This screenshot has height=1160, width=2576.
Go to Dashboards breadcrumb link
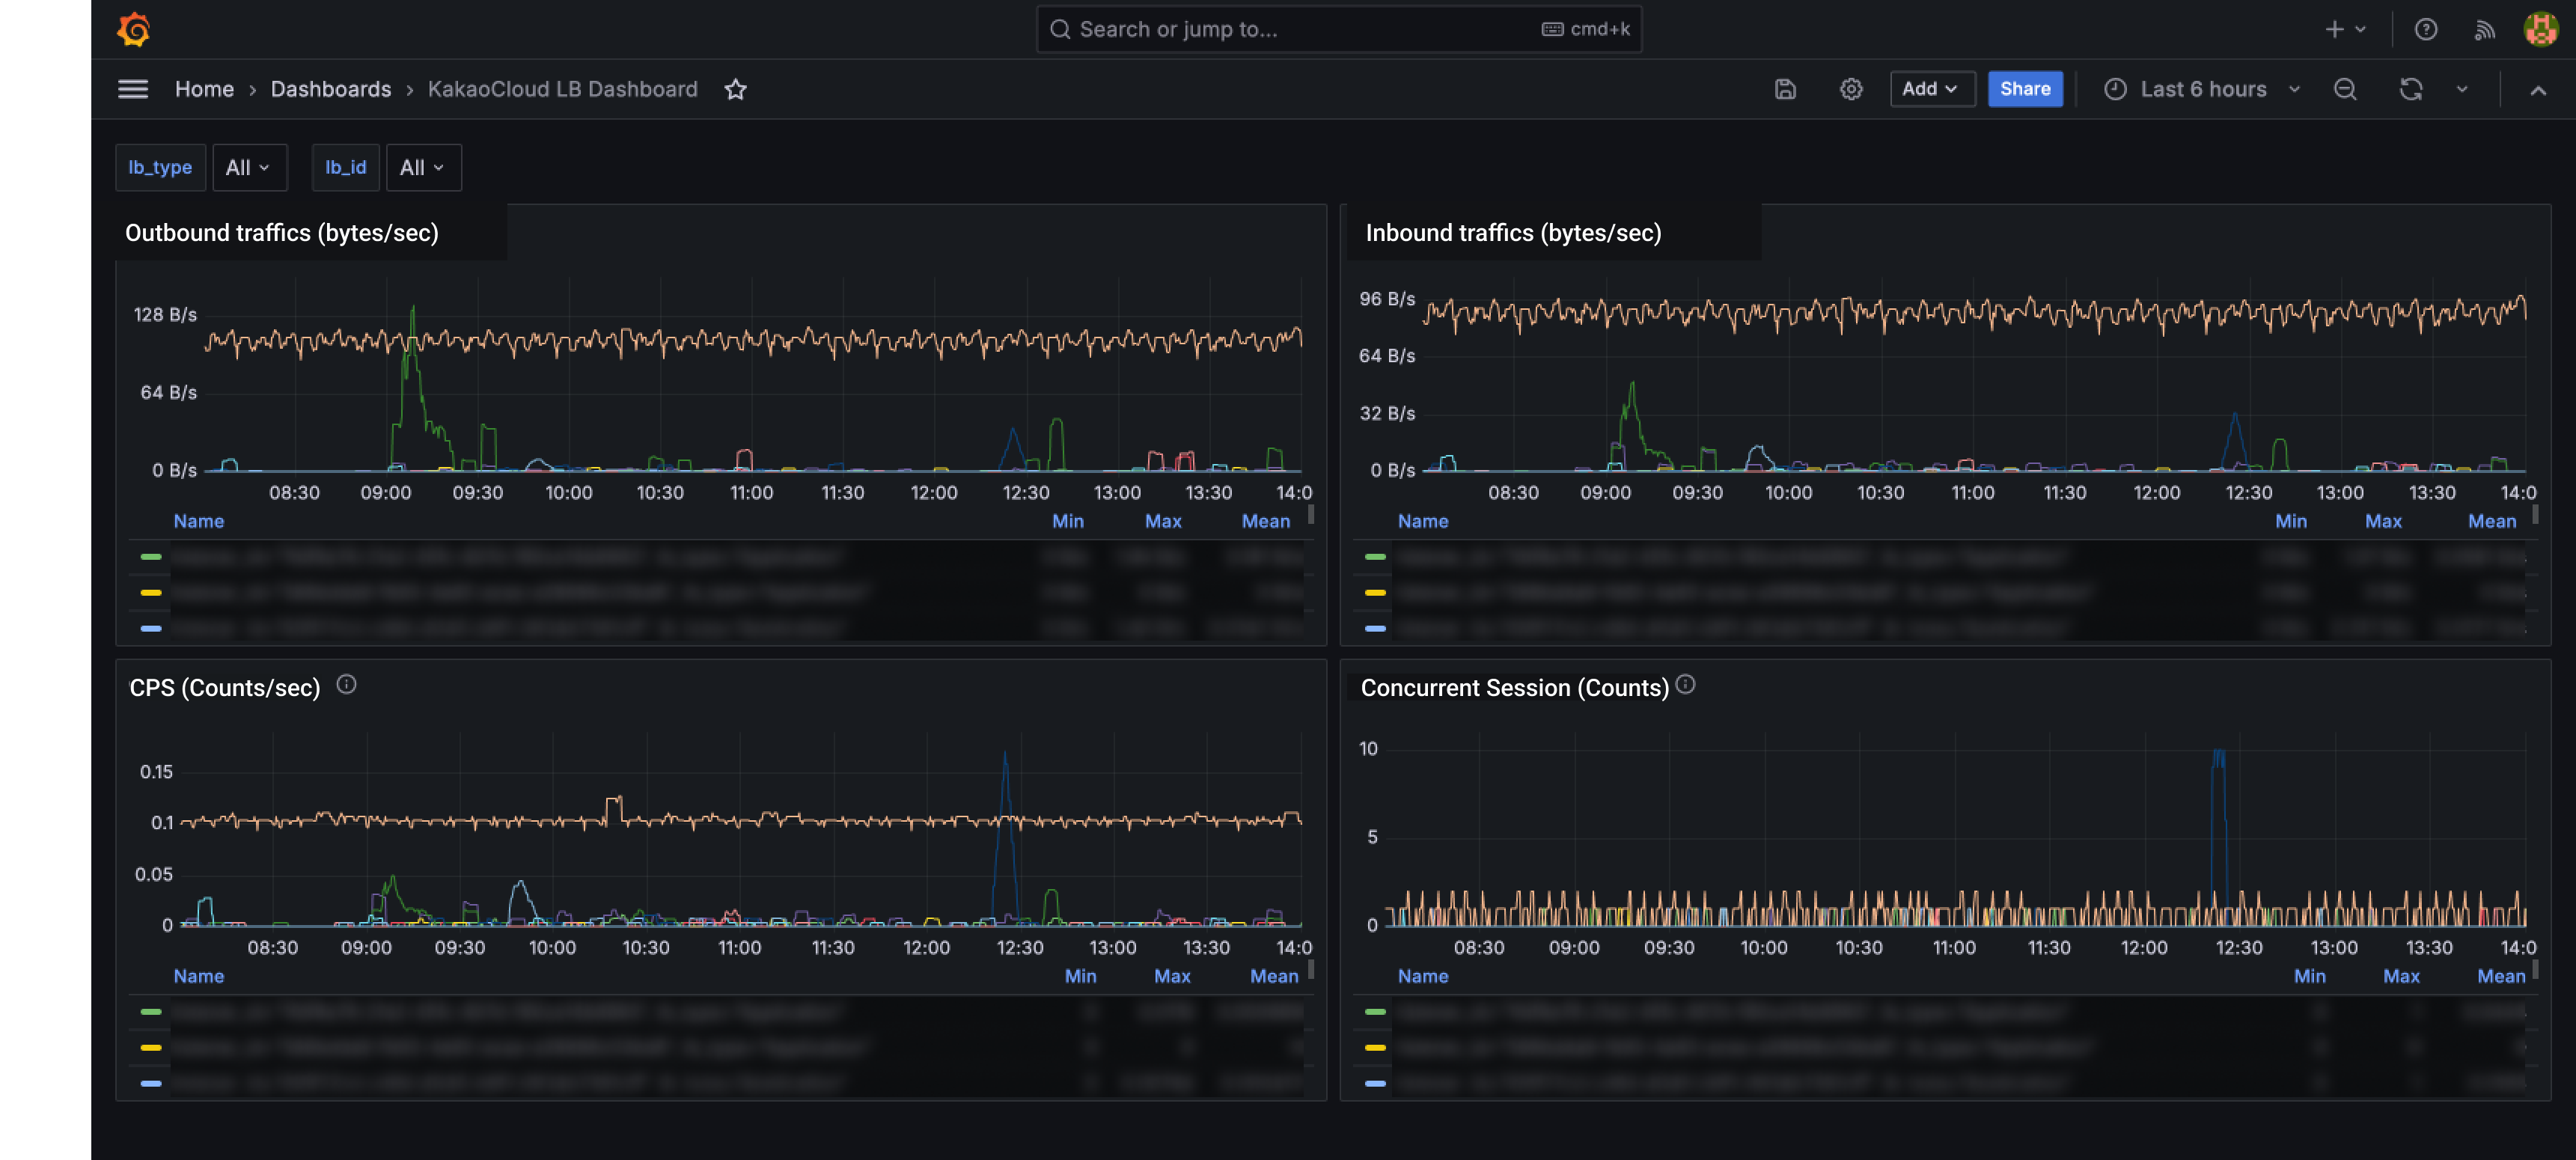[x=330, y=89]
